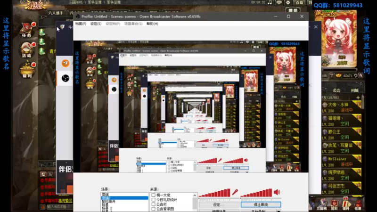
Task: Open the 官阶 rank icon in the game bottom bar
Action: pos(334,204)
